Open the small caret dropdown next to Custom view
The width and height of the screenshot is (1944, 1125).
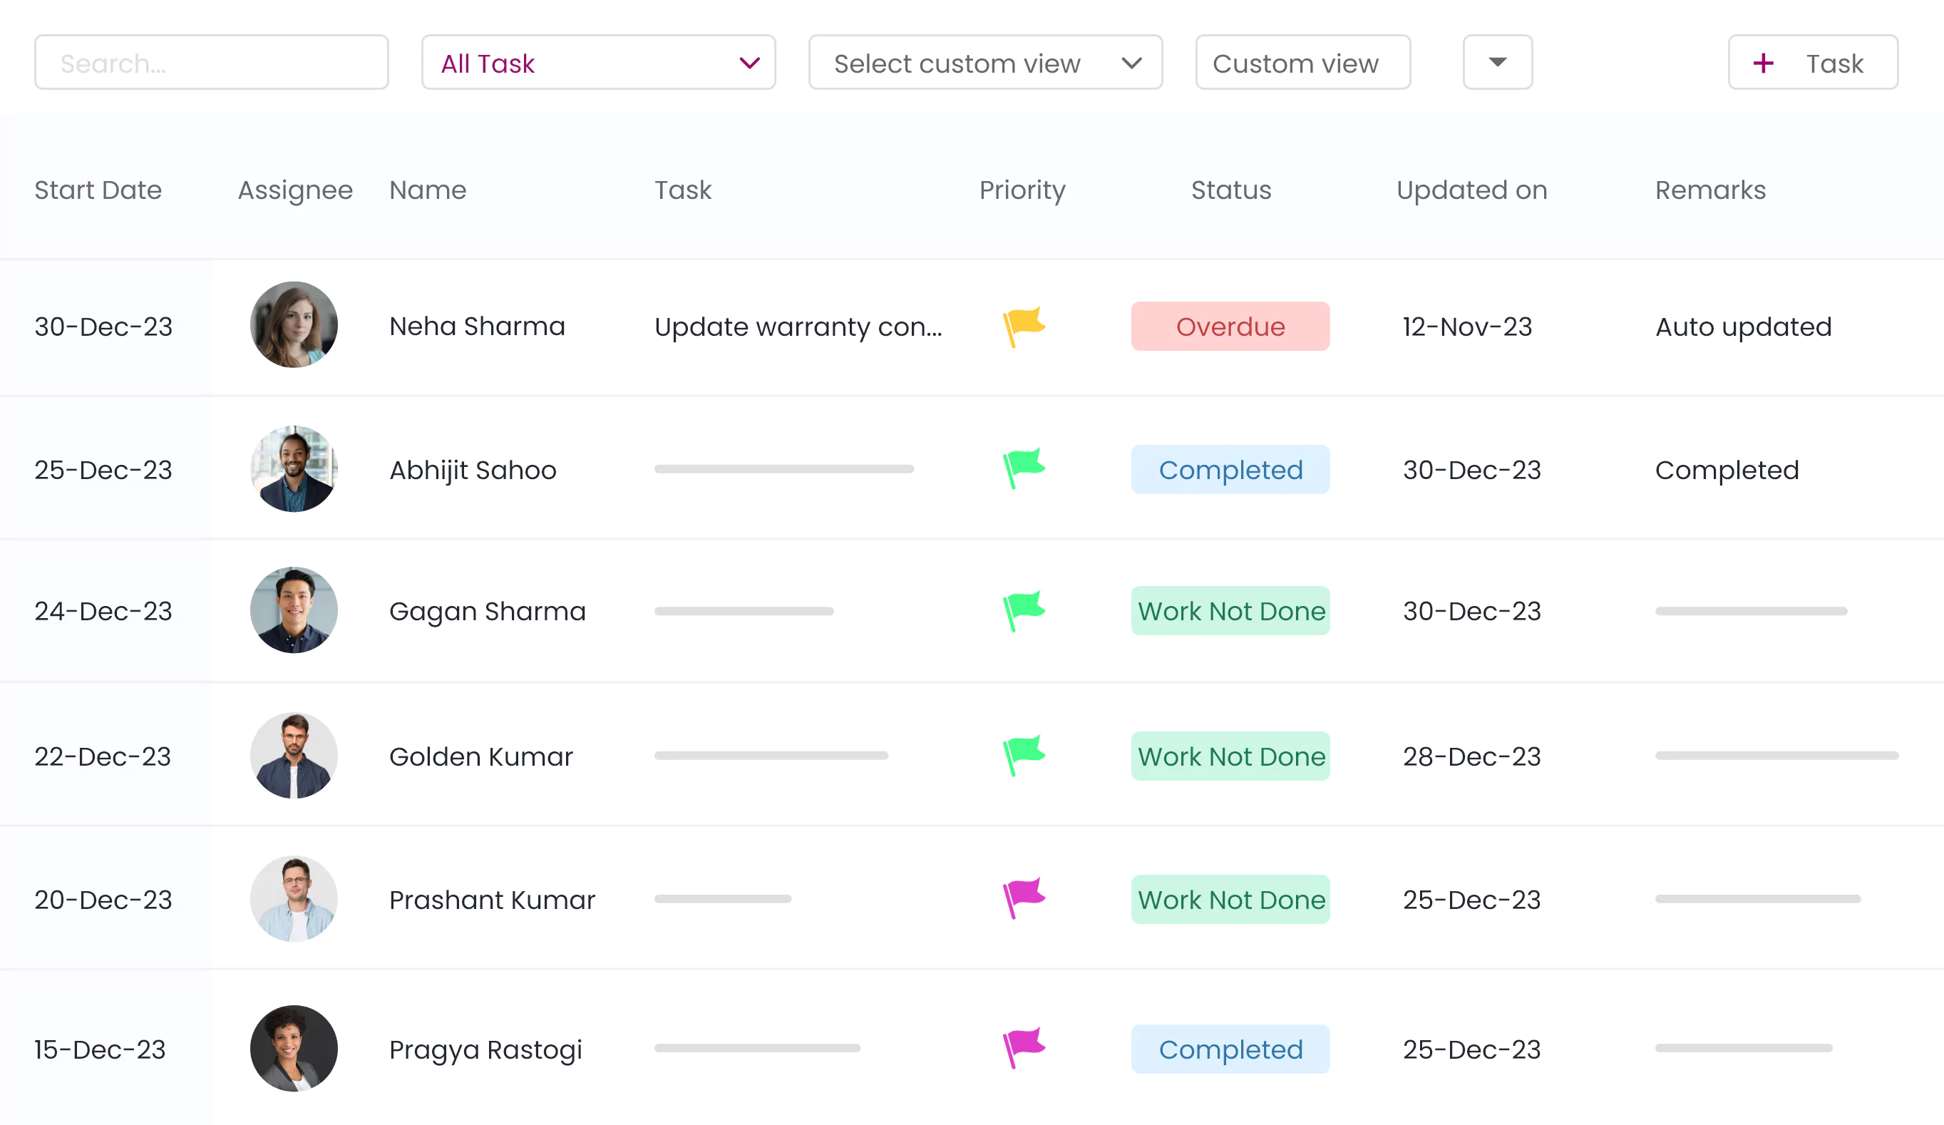(1497, 63)
